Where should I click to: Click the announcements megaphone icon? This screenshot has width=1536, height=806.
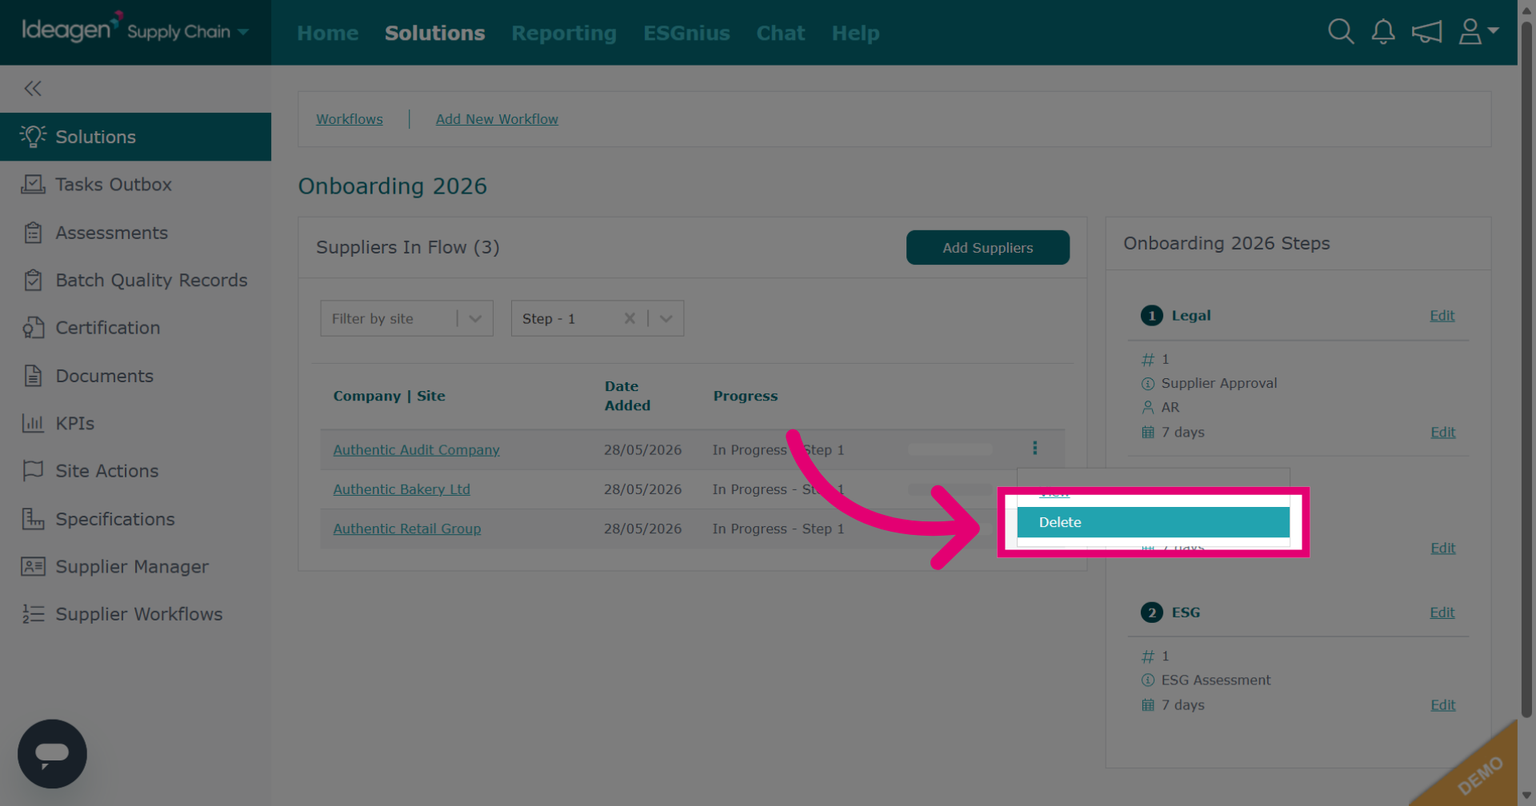(x=1426, y=32)
